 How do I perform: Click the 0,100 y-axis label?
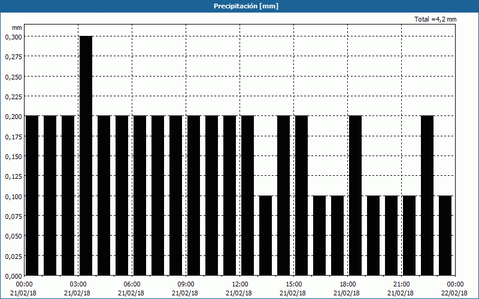click(x=13, y=196)
